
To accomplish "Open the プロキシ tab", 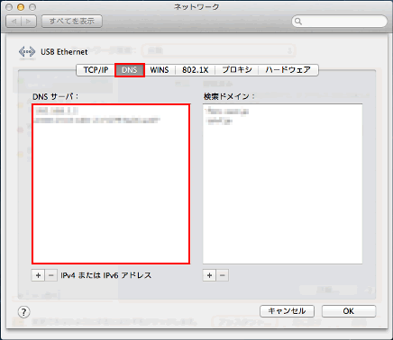I will pyautogui.click(x=237, y=70).
